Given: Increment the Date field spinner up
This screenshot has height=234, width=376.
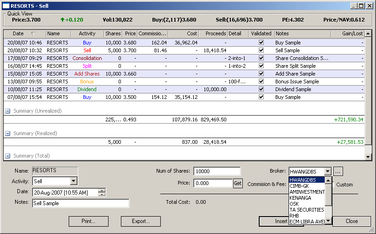Looking at the screenshot, I should point(102,190).
